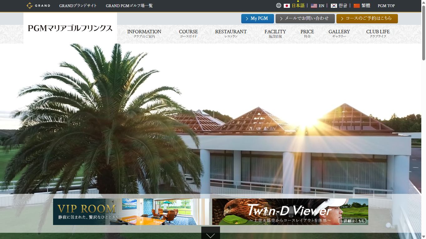This screenshot has height=239, width=426.
Task: Click the scroll-down chevron arrow
Action: click(x=211, y=235)
